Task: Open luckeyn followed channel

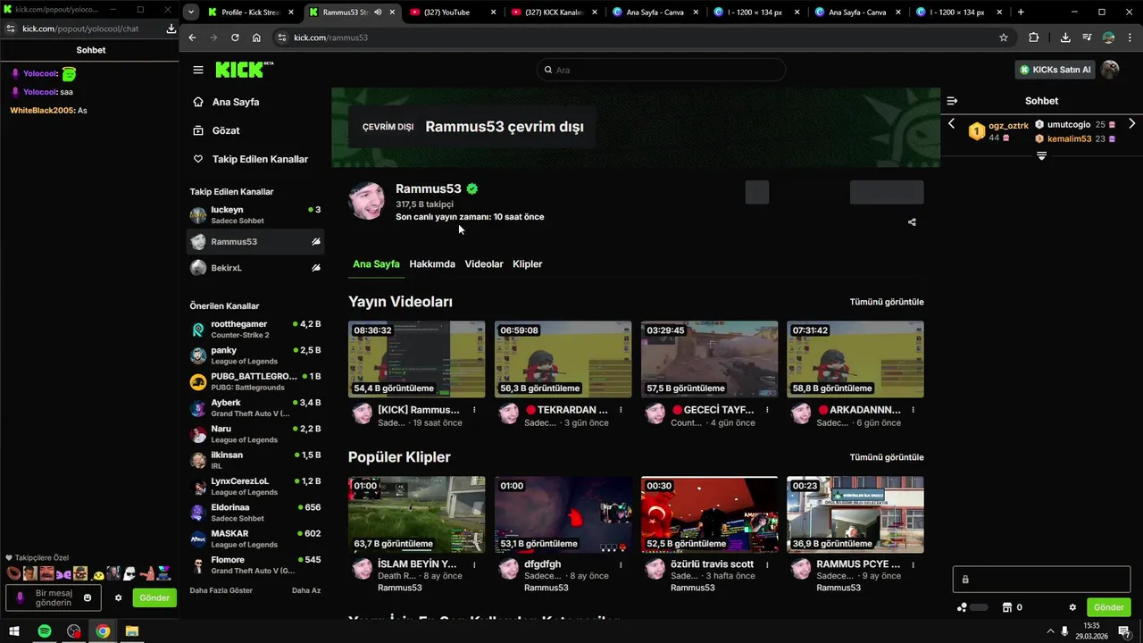Action: (x=254, y=215)
